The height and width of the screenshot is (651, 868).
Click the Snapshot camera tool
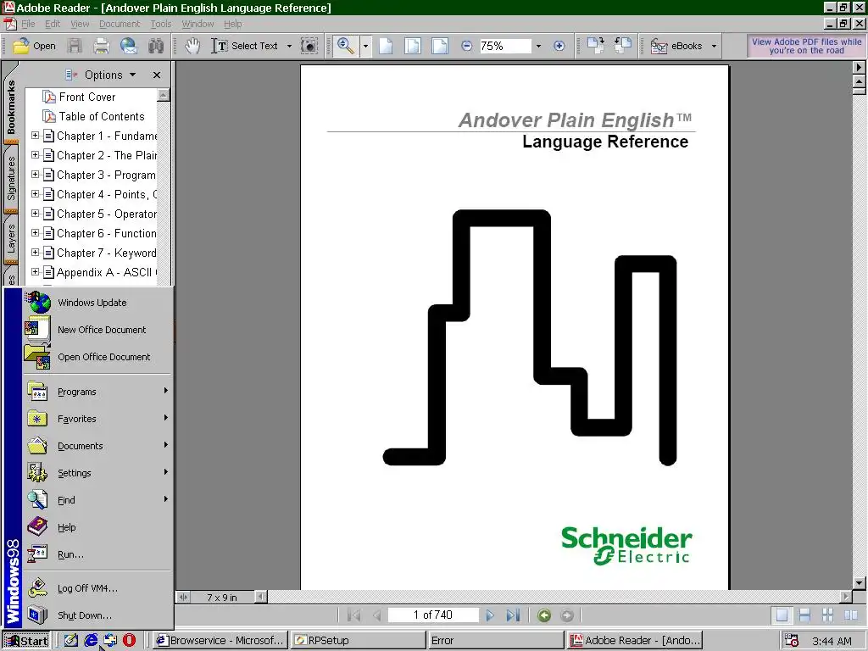pos(309,46)
